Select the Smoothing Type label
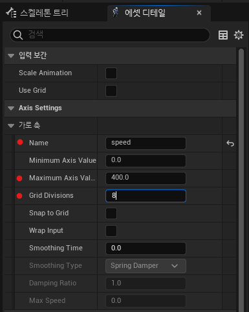This screenshot has height=312, width=249. click(x=56, y=266)
